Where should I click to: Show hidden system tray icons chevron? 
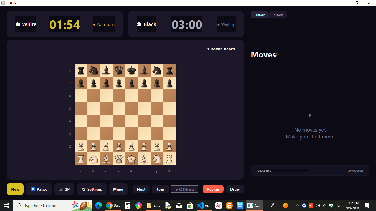(x=298, y=206)
